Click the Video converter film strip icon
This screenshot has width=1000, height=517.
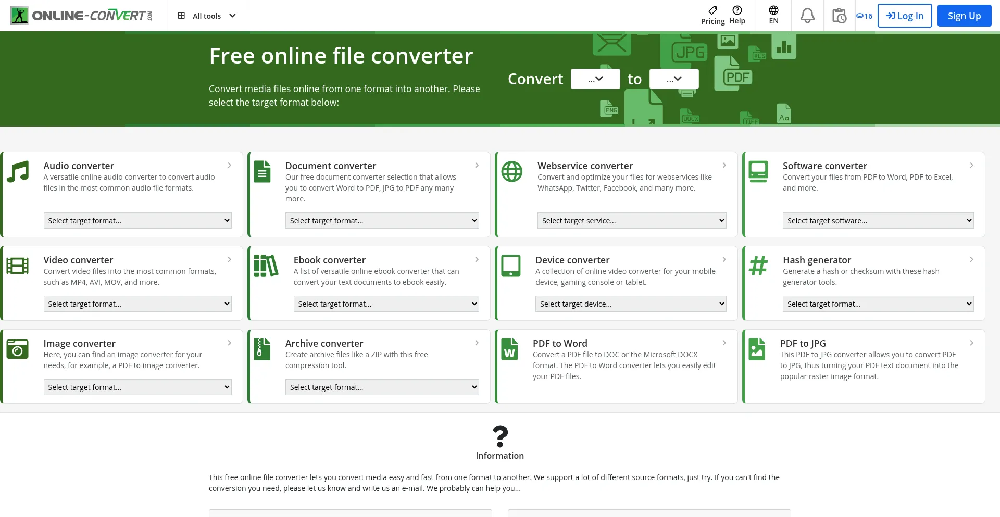coord(18,266)
